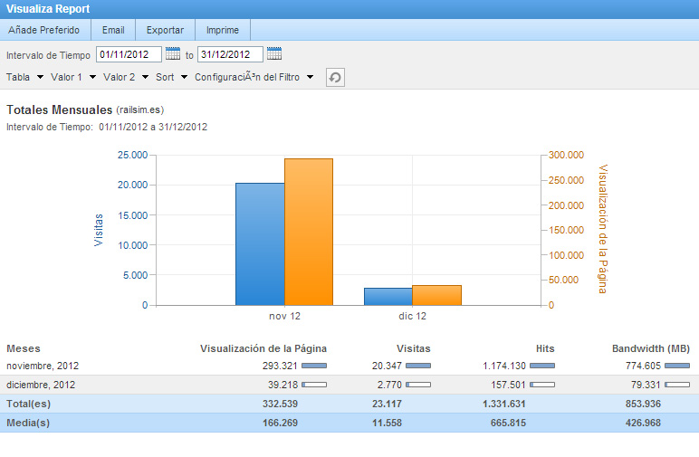
Task: Click the nov 12 axis label
Action: (284, 316)
